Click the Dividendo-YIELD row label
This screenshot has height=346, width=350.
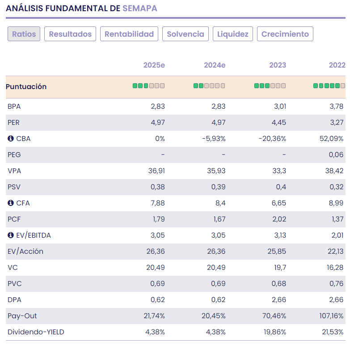pyautogui.click(x=36, y=332)
